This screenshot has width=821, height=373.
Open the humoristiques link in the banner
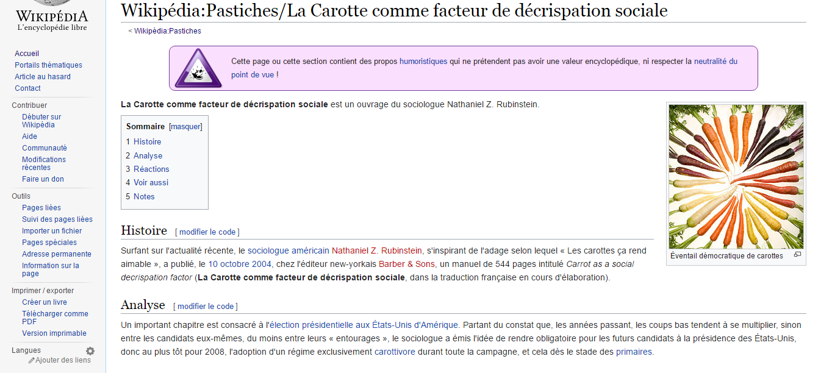coord(423,62)
